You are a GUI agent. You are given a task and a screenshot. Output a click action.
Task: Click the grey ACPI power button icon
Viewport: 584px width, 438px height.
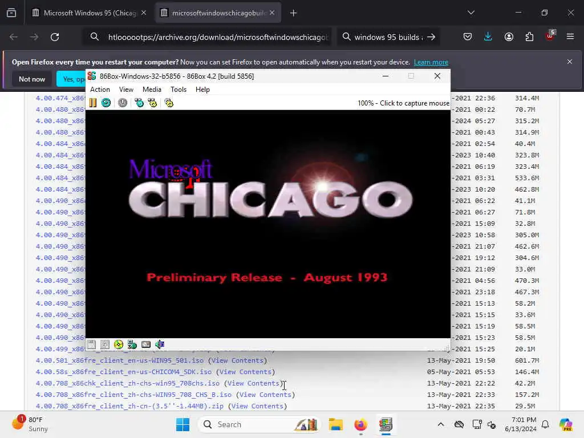coord(123,103)
